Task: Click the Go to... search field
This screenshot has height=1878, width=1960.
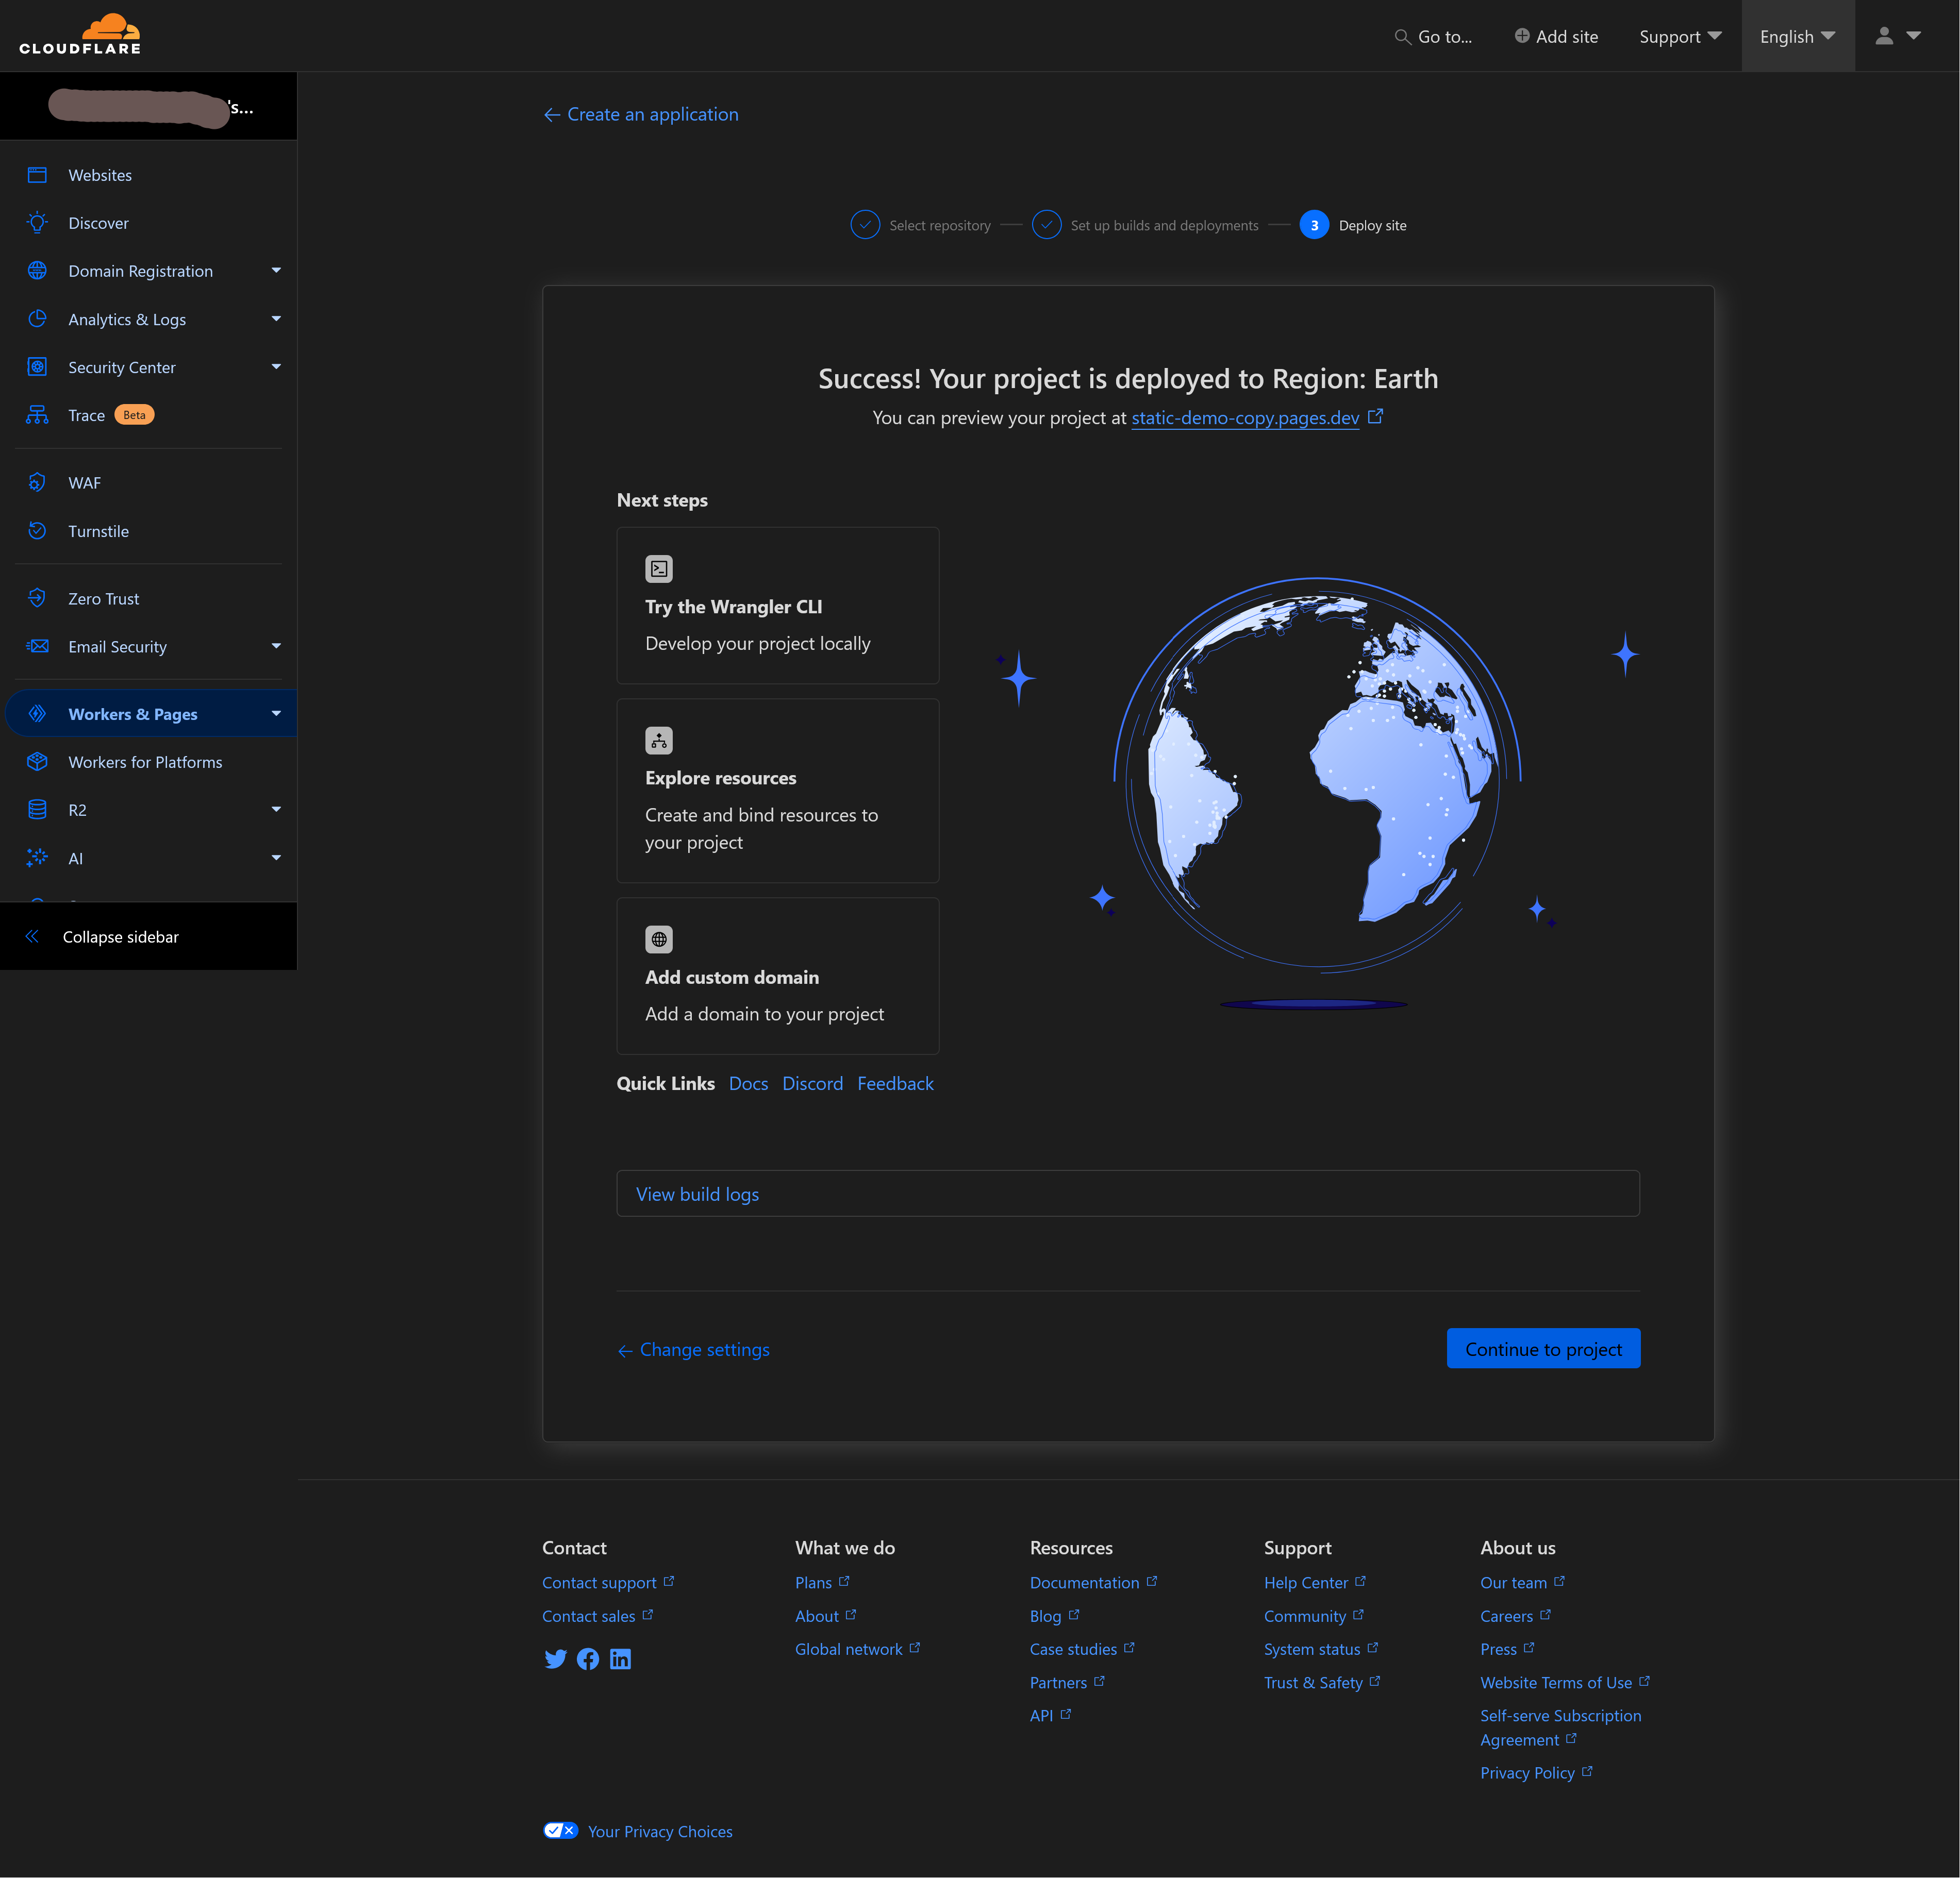Action: tap(1434, 36)
